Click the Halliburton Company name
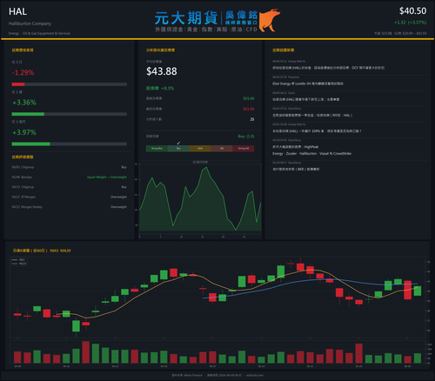Image resolution: width=435 pixels, height=381 pixels. [30, 23]
